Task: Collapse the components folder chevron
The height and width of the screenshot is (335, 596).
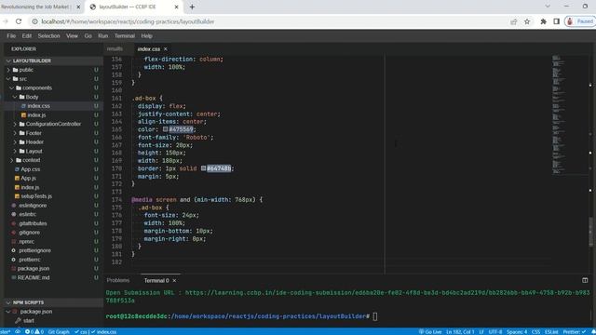Action: pos(12,87)
